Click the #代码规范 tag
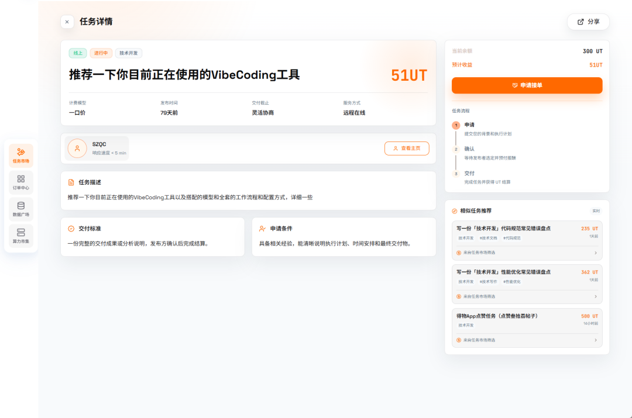 [x=512, y=239]
